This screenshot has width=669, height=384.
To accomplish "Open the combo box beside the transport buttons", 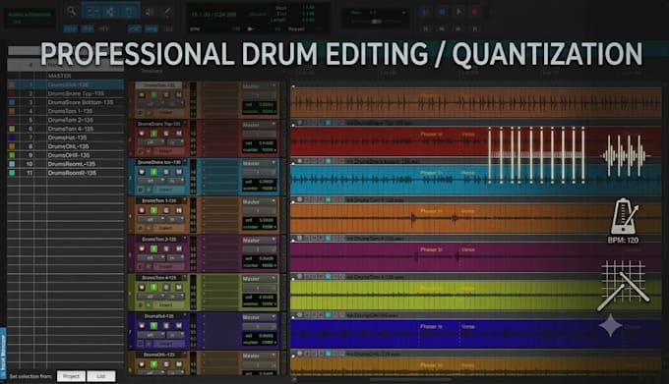I will point(377,13).
